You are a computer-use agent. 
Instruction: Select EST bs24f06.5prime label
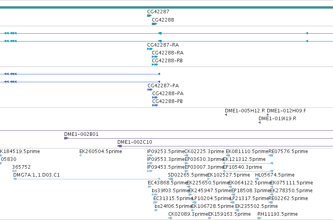(173, 206)
